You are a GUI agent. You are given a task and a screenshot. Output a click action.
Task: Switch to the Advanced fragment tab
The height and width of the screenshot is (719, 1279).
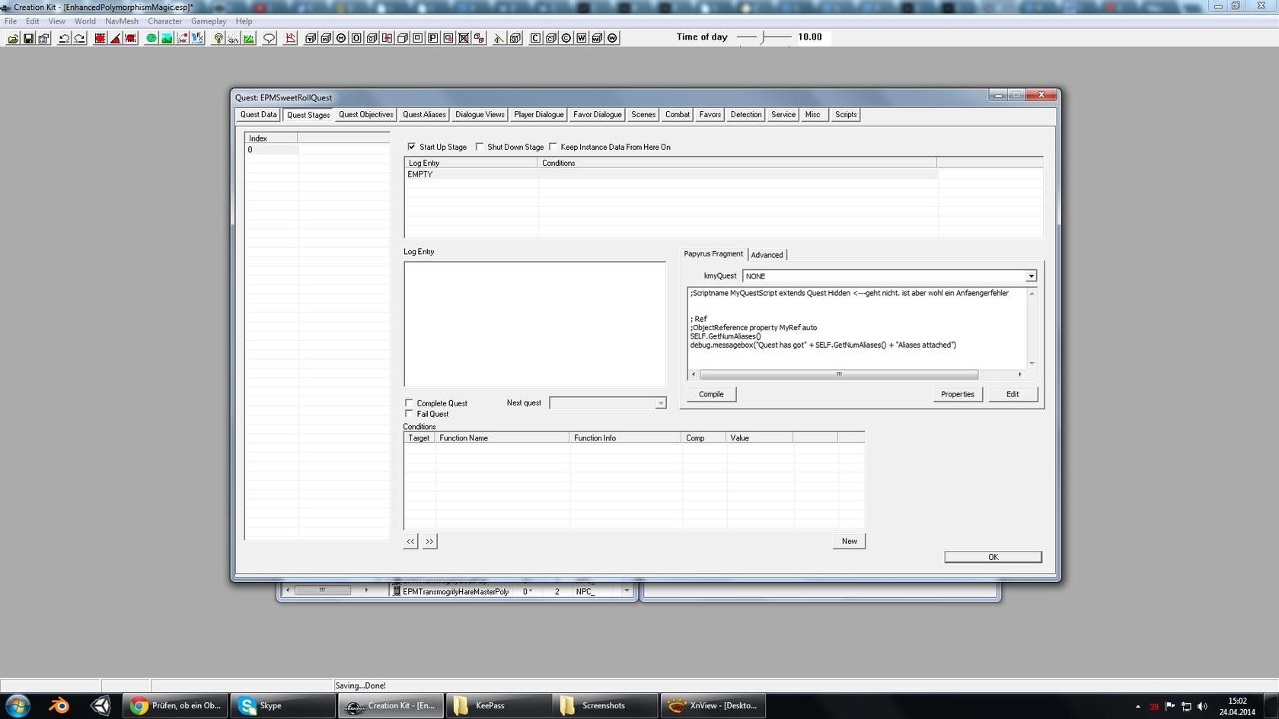(x=767, y=255)
